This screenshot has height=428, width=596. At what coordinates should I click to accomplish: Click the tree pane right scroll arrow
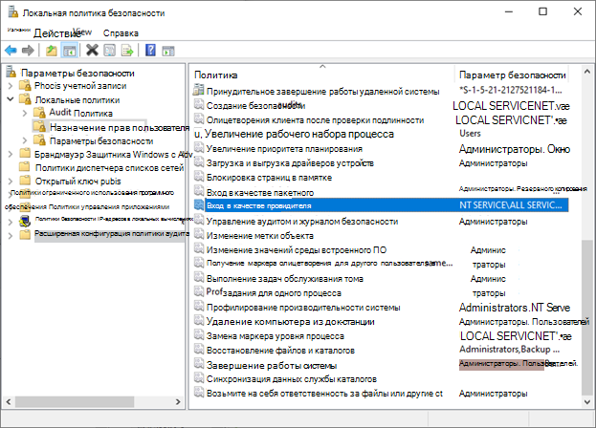point(178,401)
